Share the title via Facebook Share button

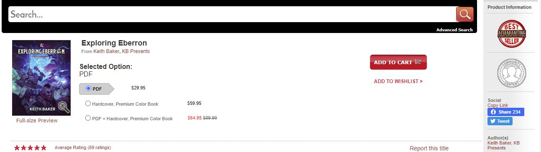(x=506, y=112)
